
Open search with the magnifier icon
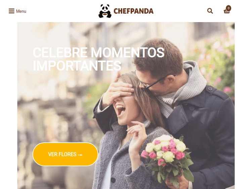(x=210, y=11)
